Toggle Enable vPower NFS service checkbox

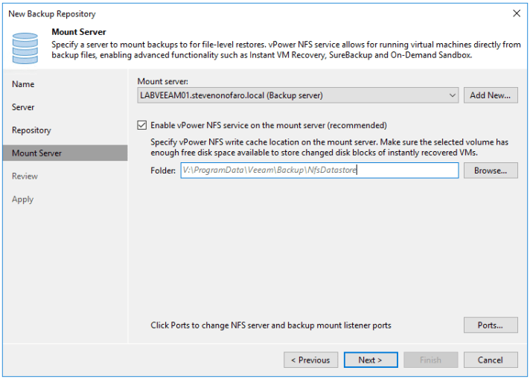point(142,126)
